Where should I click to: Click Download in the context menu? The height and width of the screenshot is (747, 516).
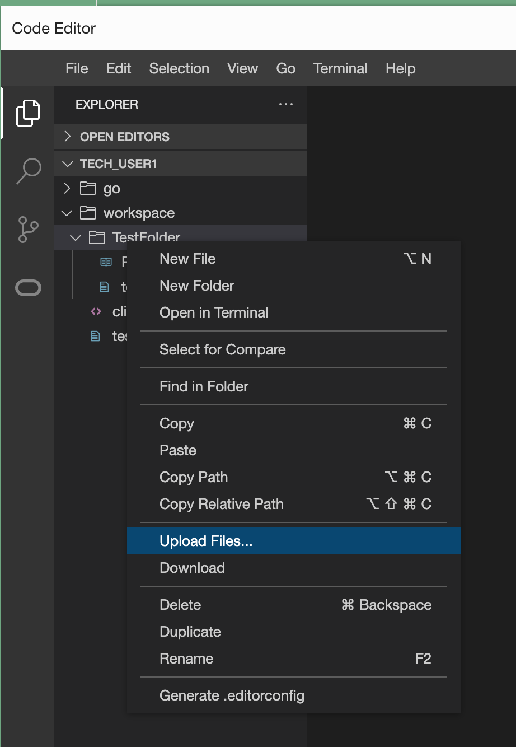click(x=192, y=568)
